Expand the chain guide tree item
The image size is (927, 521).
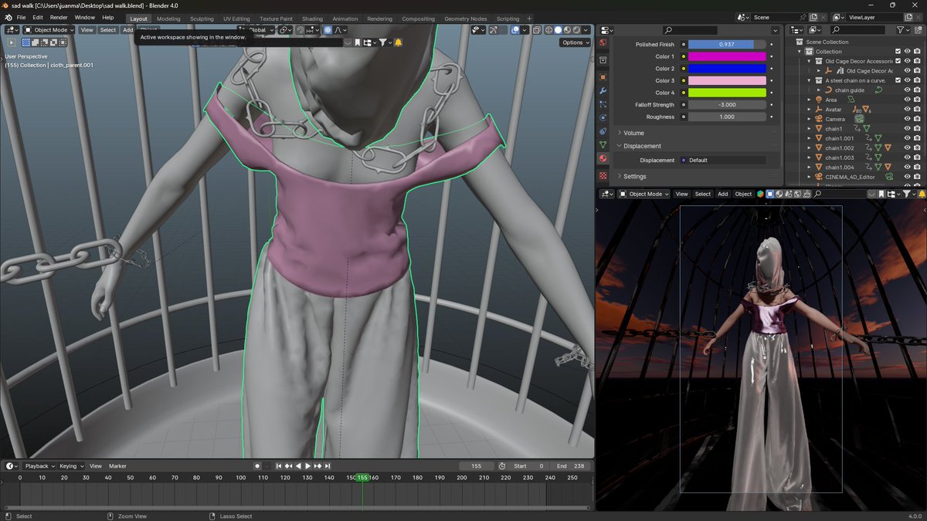click(819, 90)
